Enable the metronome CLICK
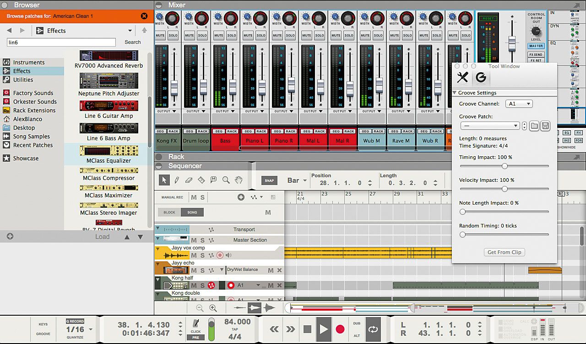Screen dimensions: 586x344 (x=195, y=325)
